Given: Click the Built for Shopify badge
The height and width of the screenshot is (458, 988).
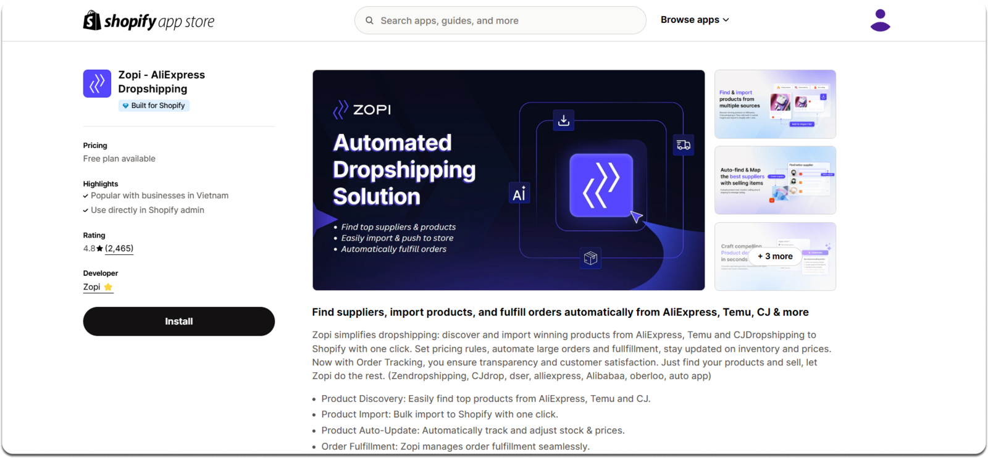Looking at the screenshot, I should pos(154,106).
